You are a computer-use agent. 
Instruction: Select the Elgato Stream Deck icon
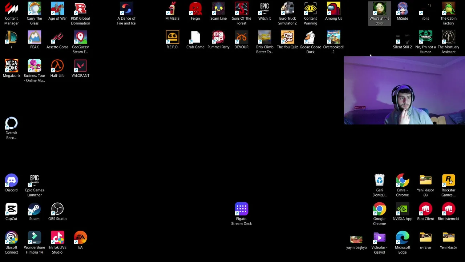242,214
